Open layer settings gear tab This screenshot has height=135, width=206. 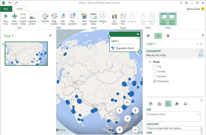tap(168, 36)
